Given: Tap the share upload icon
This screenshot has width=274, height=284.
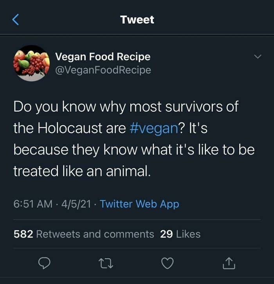Looking at the screenshot, I should click(x=229, y=264).
